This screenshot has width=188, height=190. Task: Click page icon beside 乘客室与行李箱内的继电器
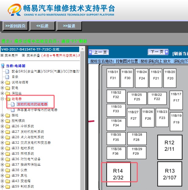(13, 110)
